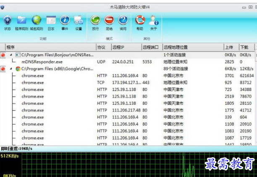This screenshot has height=177, width=257.
Task: Select chrome.exe row with download 34388
Action: pos(128,90)
